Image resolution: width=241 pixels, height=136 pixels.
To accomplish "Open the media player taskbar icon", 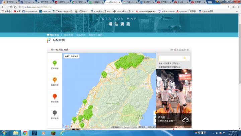I will (x=44, y=133).
